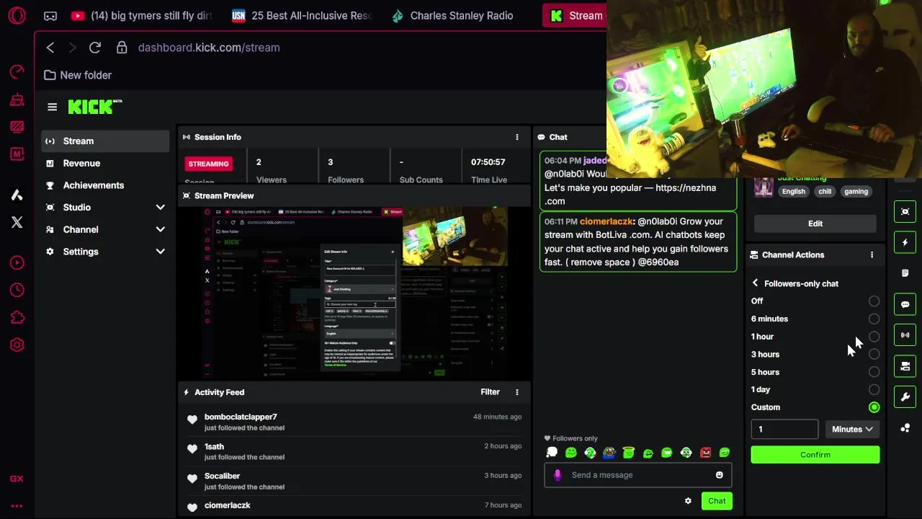The image size is (922, 519).
Task: Open the Activity Feed Filter
Action: [490, 392]
